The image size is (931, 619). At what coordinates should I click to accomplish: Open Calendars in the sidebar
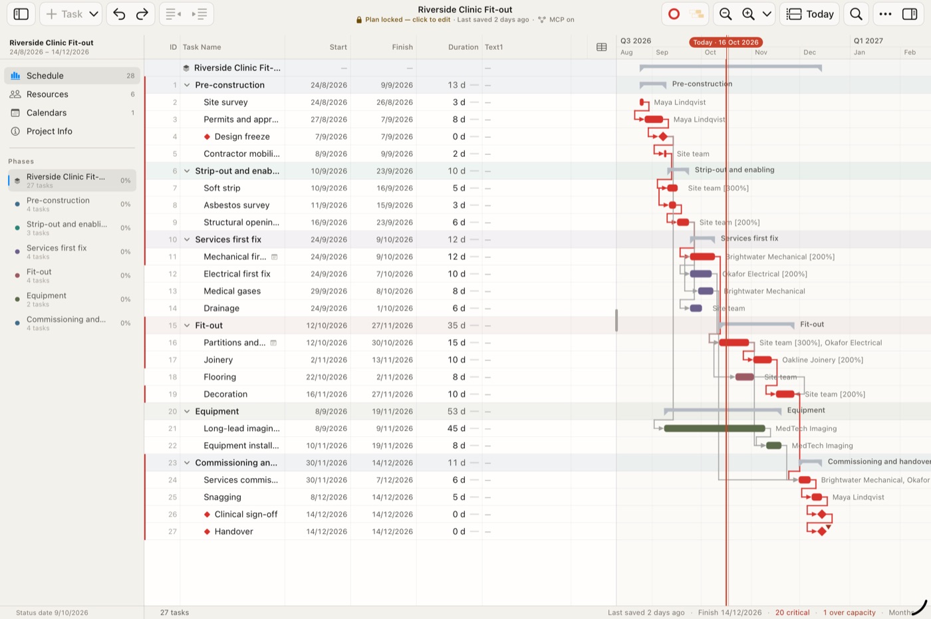tap(72, 113)
